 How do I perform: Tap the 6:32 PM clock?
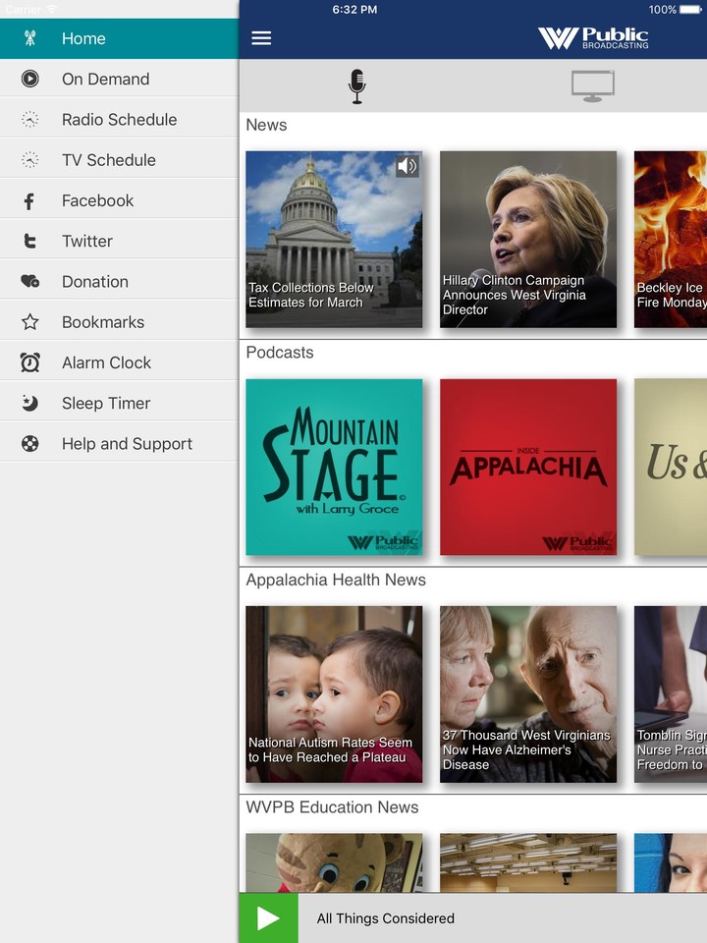354,10
